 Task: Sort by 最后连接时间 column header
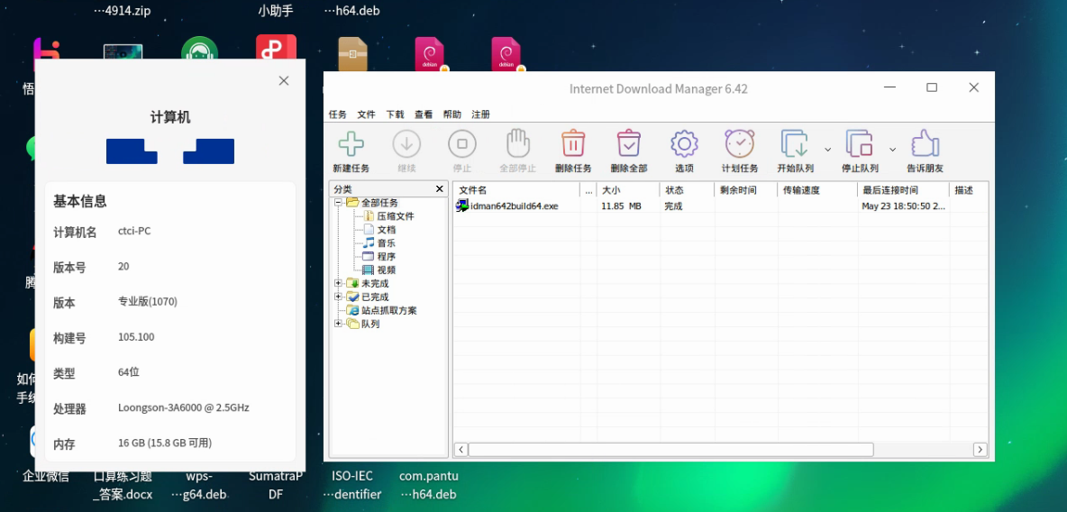point(903,190)
